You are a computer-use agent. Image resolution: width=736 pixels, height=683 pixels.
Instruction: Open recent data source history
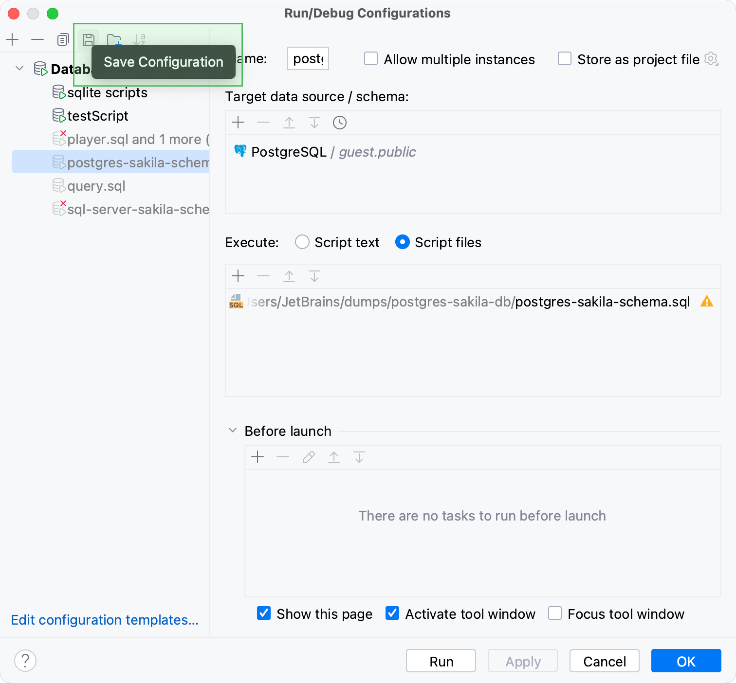coord(339,123)
